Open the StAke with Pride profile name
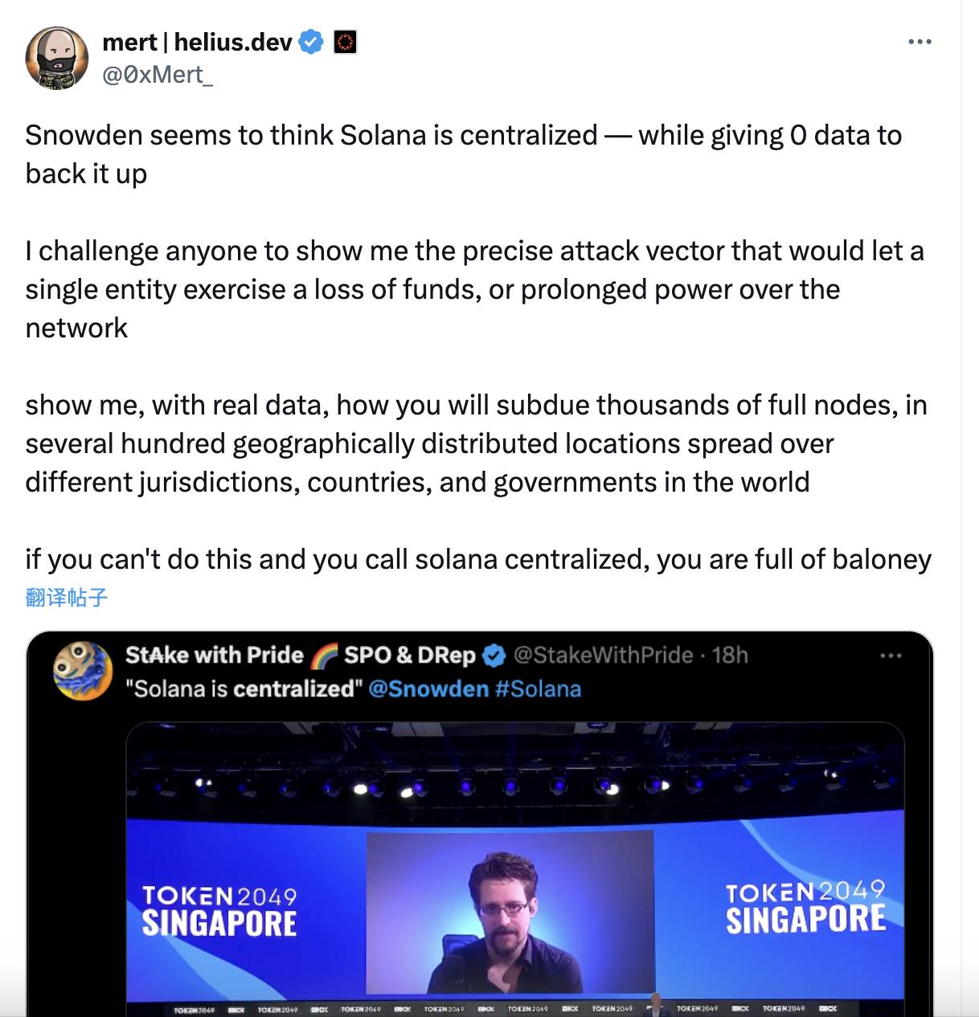Viewport: 979px width, 1017px height. coord(214,656)
